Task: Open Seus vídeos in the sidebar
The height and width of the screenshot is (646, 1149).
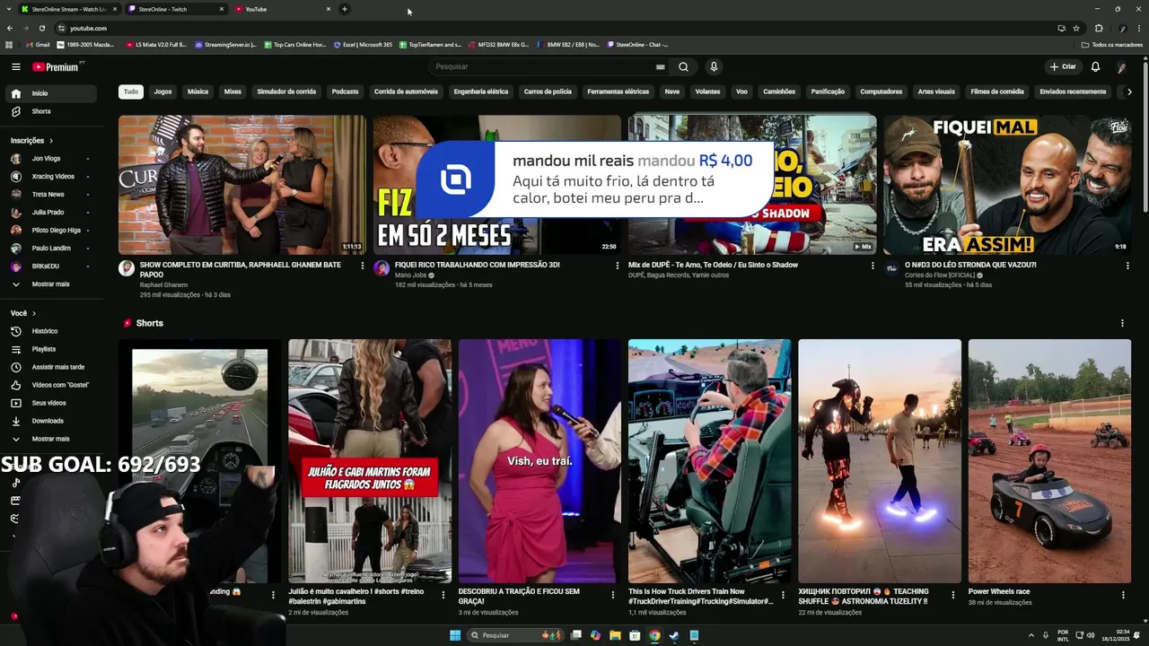Action: tap(51, 403)
